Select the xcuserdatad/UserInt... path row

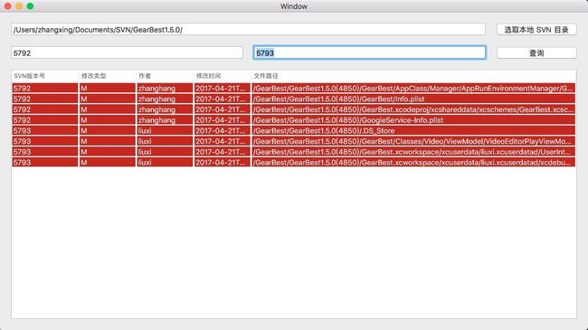293,152
